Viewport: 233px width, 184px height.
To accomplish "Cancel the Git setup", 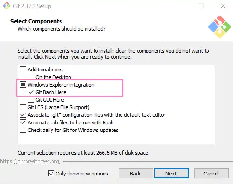I will [211, 174].
